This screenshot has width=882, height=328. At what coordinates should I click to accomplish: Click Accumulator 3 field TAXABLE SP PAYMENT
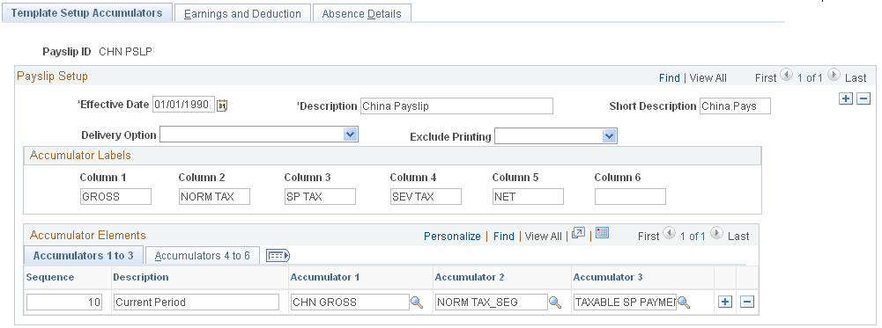[625, 302]
